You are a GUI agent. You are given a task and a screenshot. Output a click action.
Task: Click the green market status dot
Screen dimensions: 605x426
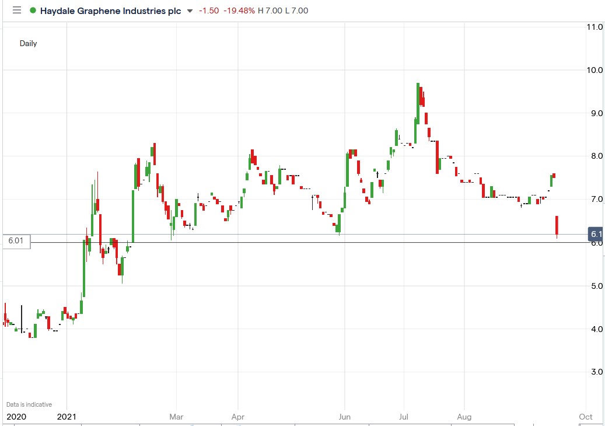pos(33,11)
